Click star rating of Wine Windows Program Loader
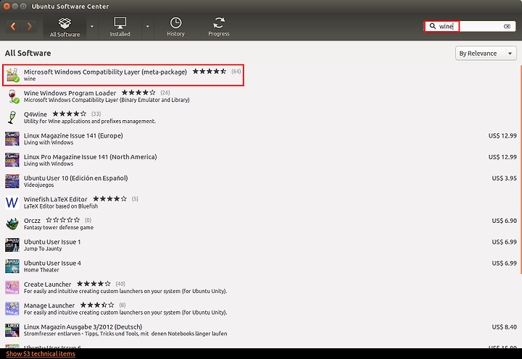Screen dimensions: 522x359 click(x=138, y=93)
